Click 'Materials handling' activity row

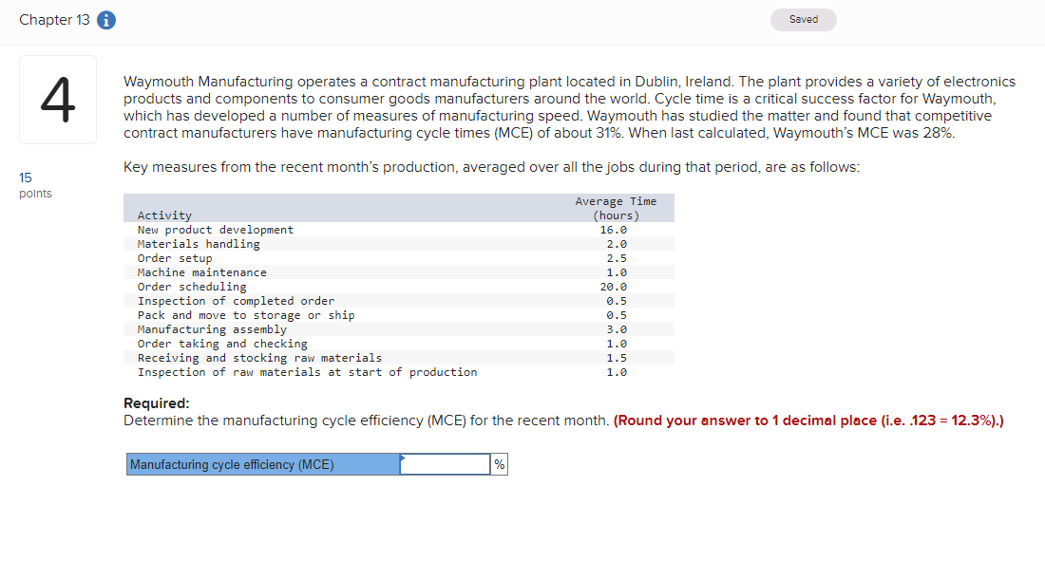tap(399, 244)
